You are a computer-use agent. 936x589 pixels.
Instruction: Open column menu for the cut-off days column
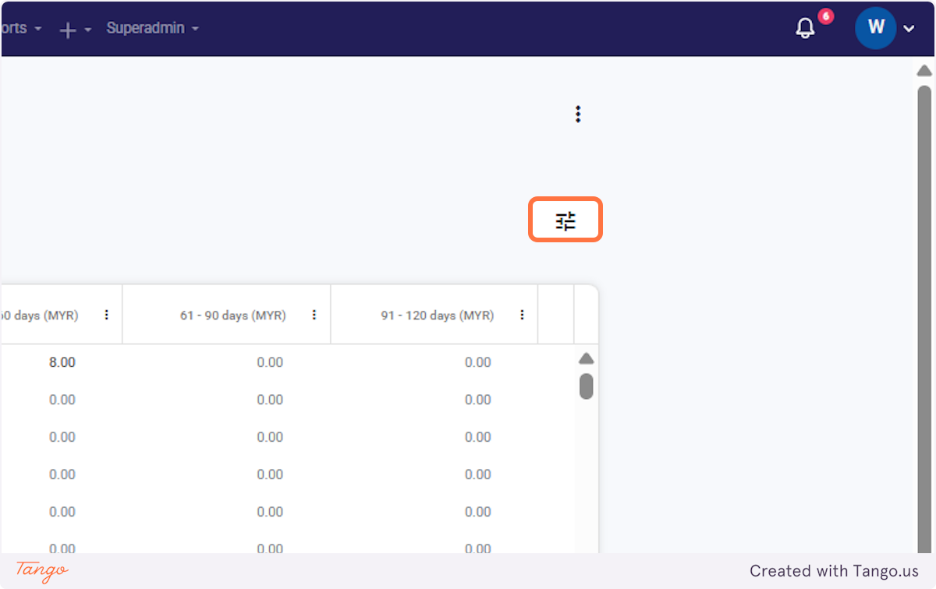click(107, 315)
